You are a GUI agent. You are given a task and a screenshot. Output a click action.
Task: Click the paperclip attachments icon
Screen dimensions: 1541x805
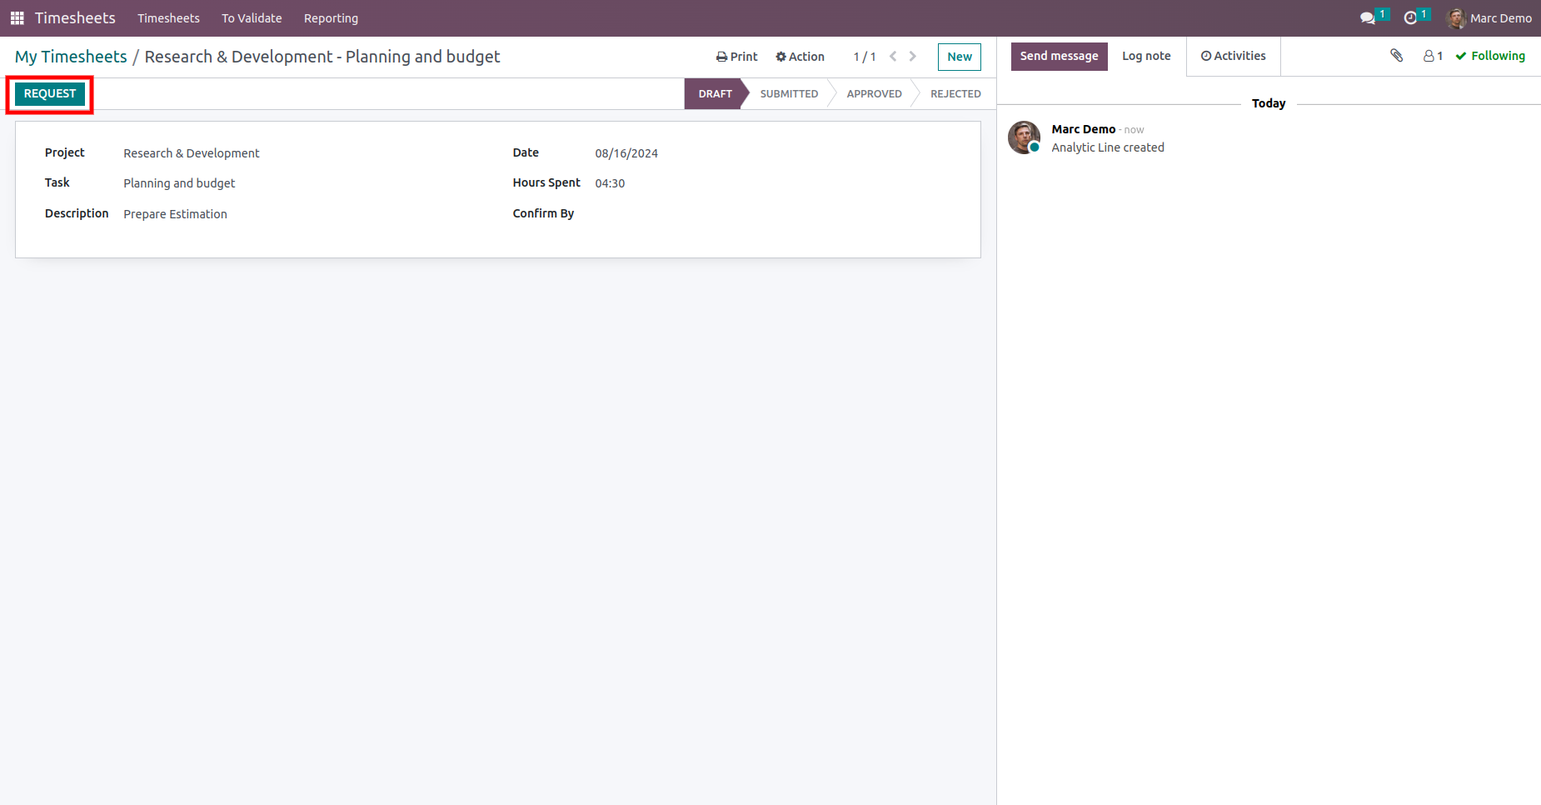(1397, 56)
